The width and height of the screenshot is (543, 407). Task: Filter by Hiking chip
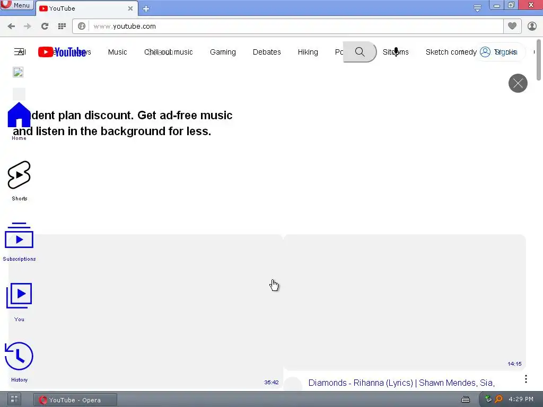[x=308, y=52]
